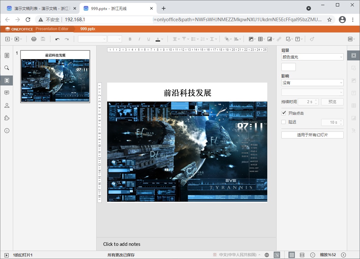Viewport: 360px width, 259px height.
Task: Open the Search panel in left sidebar
Action: pos(7,68)
